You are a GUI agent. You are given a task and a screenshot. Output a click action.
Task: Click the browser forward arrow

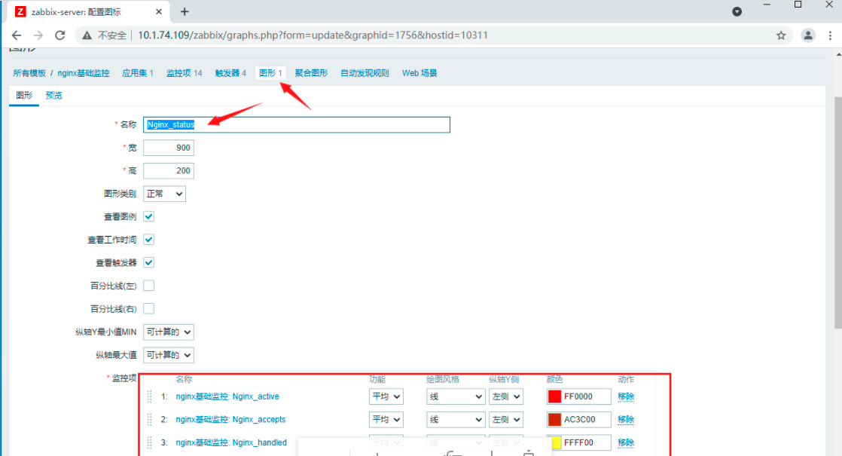38,35
